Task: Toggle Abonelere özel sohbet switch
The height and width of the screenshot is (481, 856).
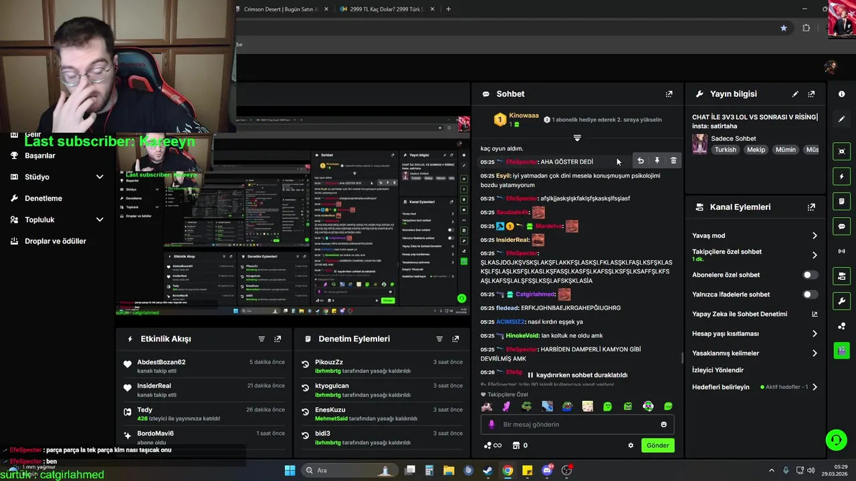Action: coord(810,275)
